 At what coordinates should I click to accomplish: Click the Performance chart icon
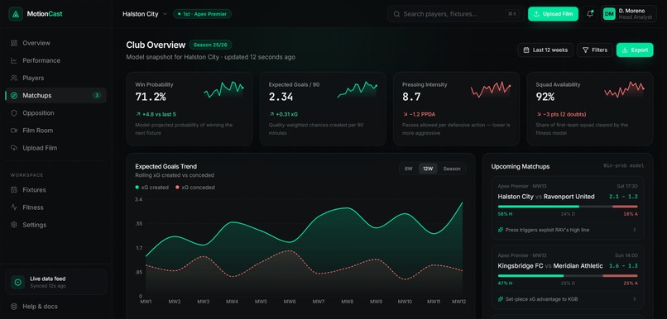point(14,60)
